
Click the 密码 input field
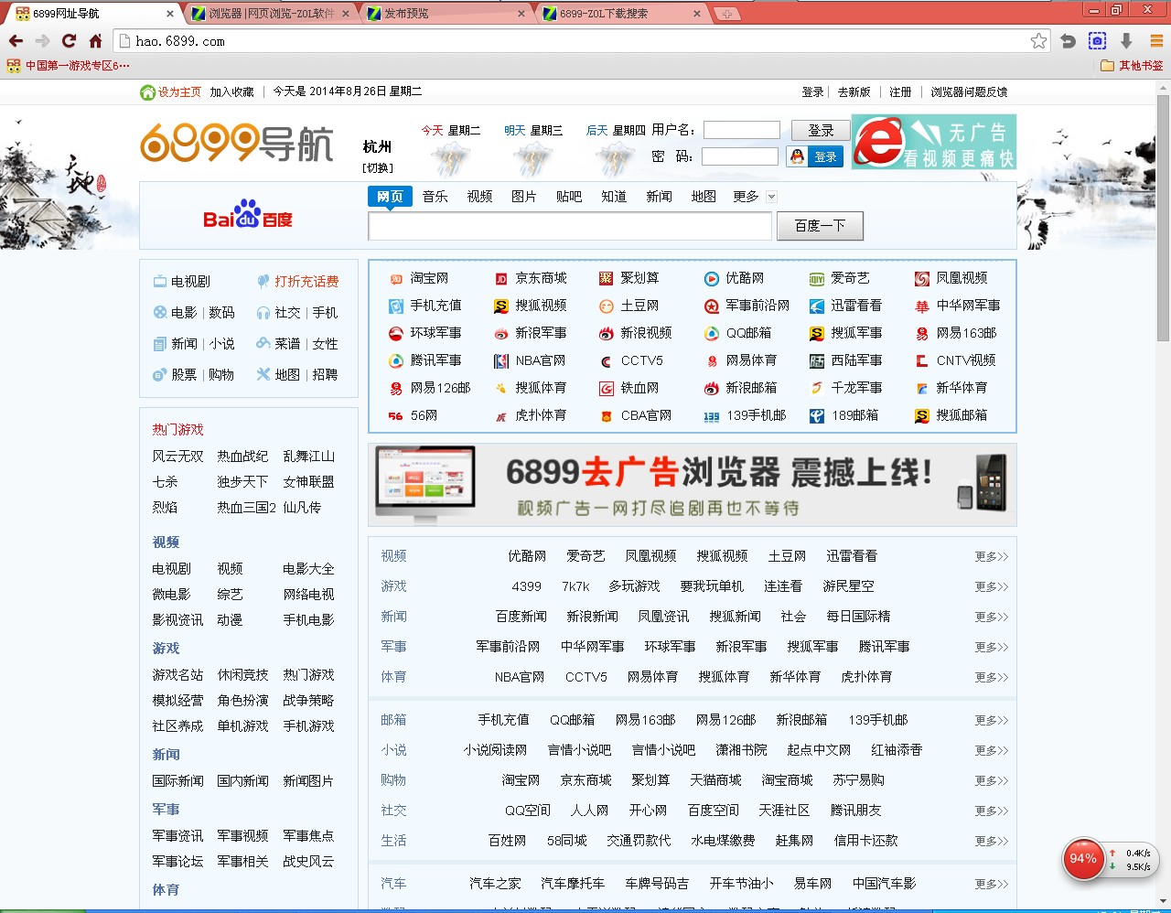click(x=740, y=156)
